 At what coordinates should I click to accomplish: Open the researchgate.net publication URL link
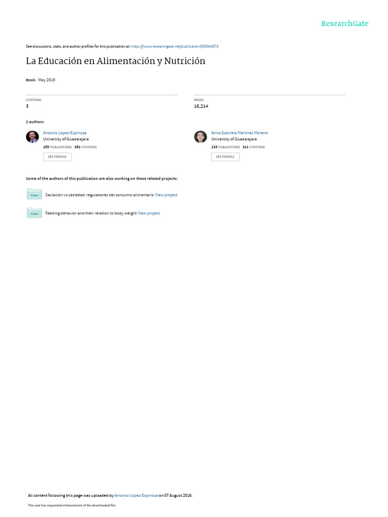click(174, 46)
